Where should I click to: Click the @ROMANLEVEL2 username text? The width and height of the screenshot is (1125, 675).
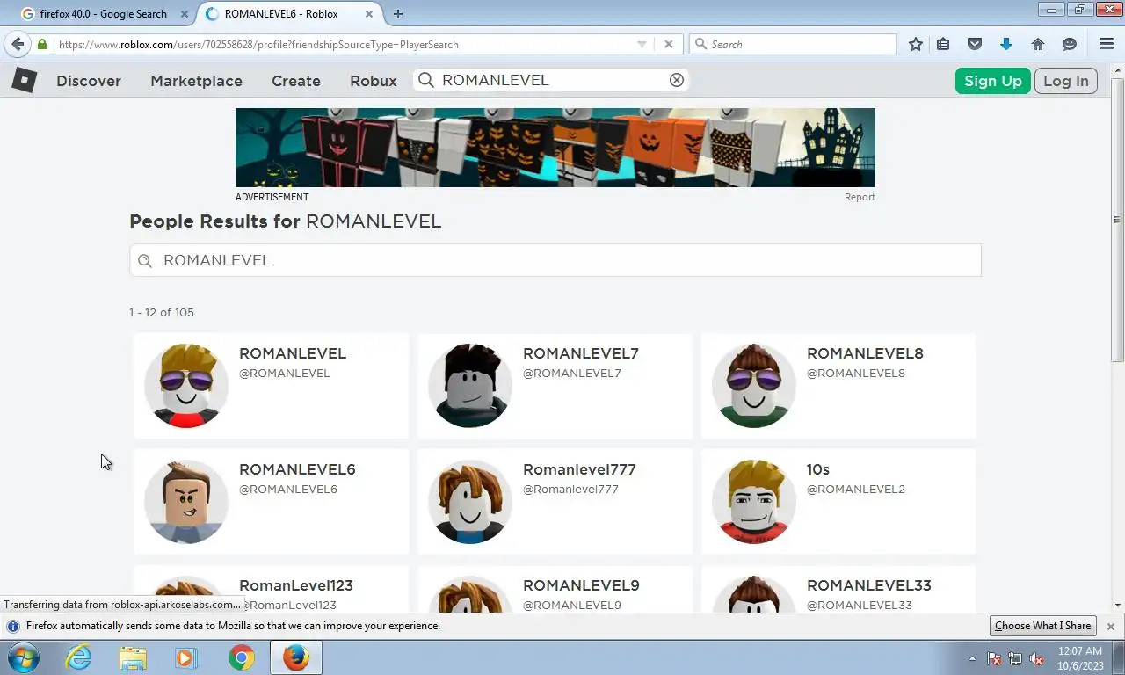pos(855,489)
